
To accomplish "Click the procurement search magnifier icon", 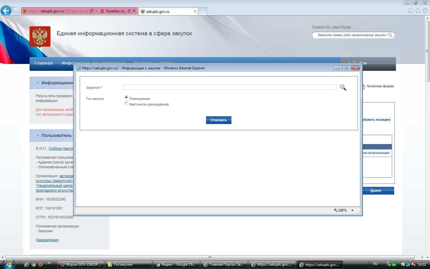I will click(390, 35).
